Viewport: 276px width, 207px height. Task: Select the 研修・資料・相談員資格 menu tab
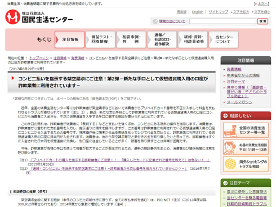pyautogui.click(x=193, y=39)
